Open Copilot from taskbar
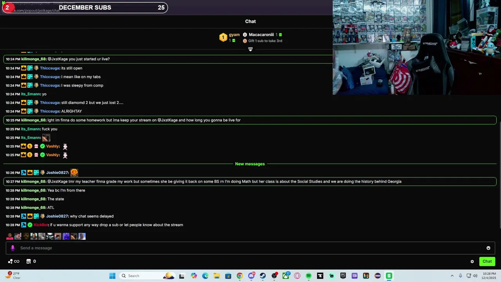Screen dimensions: 501x282 pyautogui.click(x=194, y=276)
